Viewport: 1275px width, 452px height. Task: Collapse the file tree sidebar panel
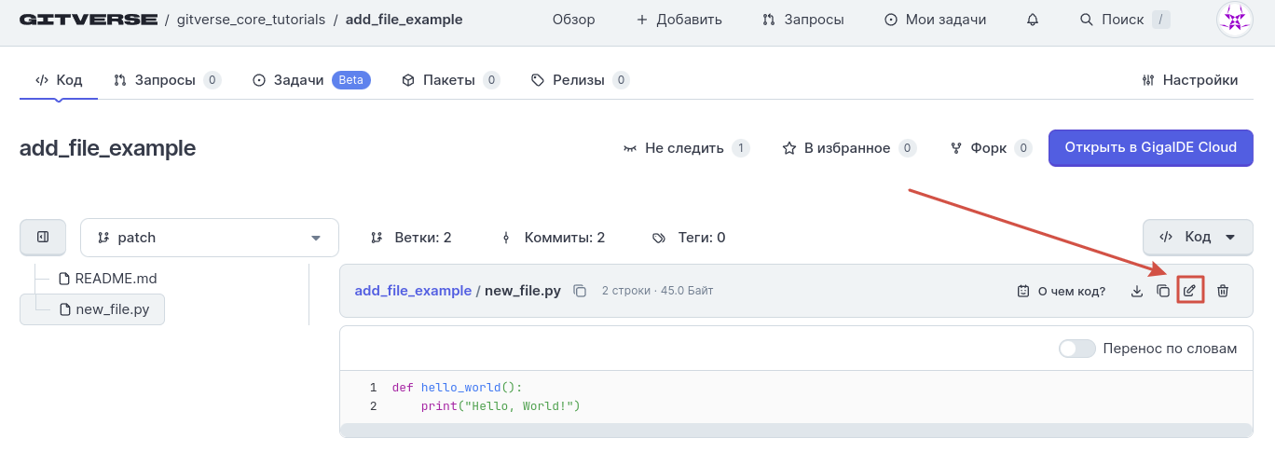[43, 238]
